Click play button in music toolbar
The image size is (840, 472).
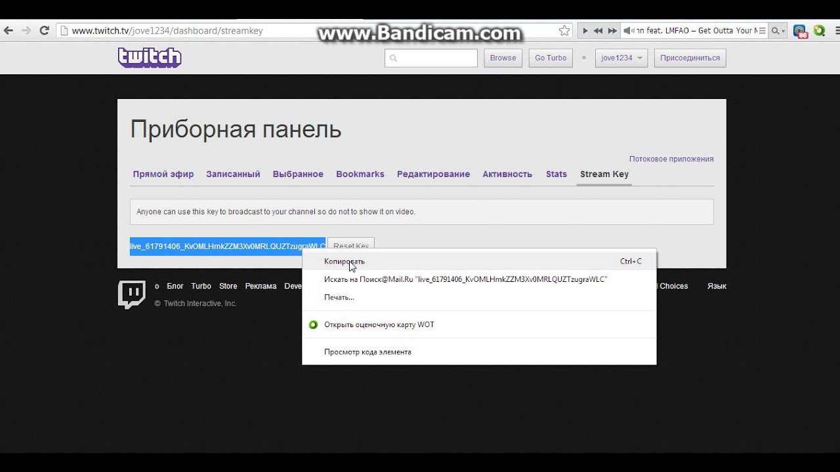584,30
